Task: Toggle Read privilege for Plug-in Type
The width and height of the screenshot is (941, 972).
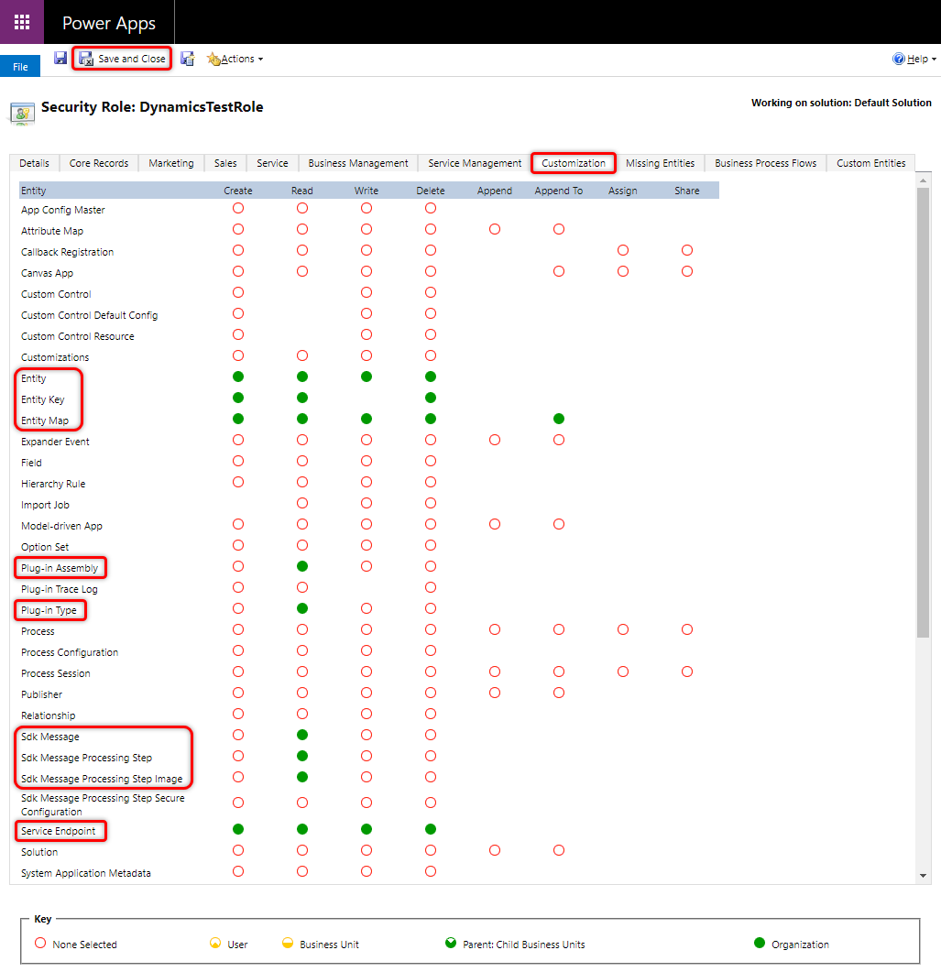Action: click(x=302, y=608)
